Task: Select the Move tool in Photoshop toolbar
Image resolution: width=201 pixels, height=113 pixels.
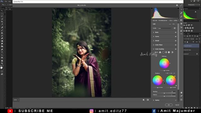Action: 2,11
